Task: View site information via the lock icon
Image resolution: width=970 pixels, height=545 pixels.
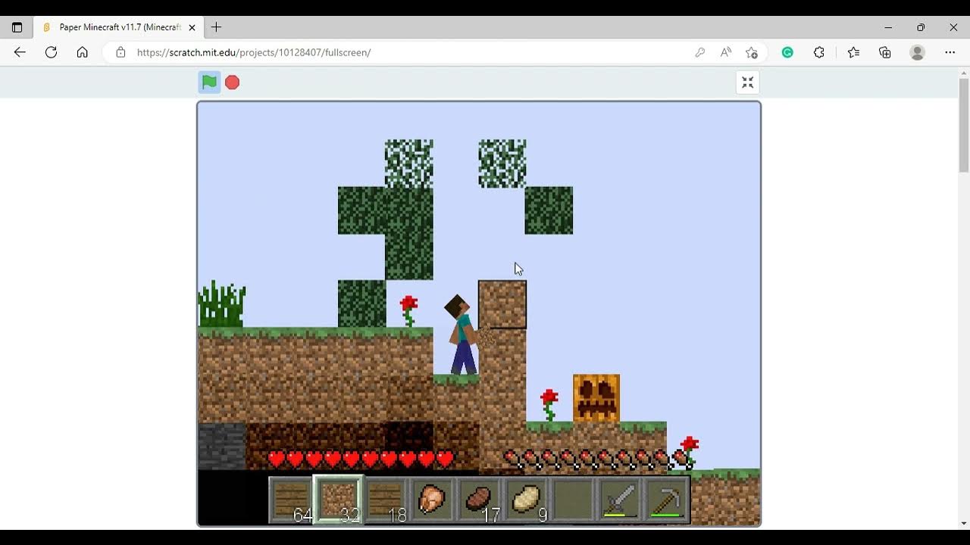Action: click(120, 52)
